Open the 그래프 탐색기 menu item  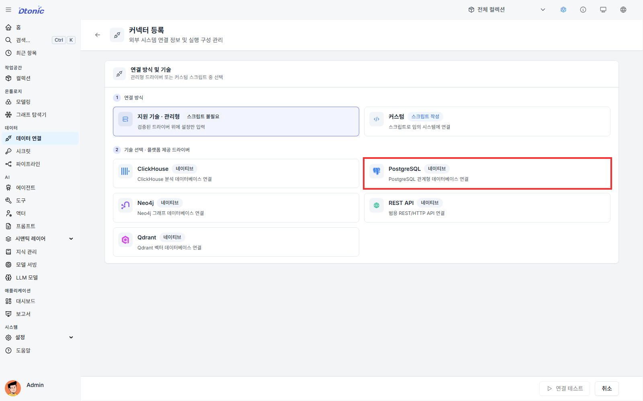(x=40, y=115)
